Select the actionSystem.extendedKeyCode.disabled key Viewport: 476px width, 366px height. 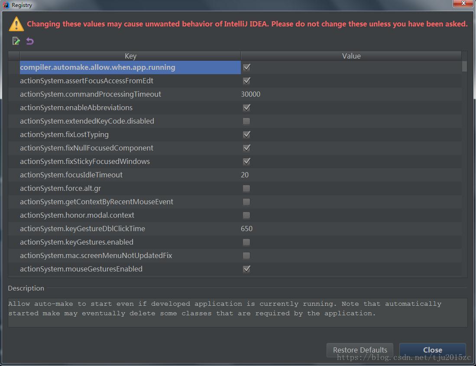coord(87,121)
